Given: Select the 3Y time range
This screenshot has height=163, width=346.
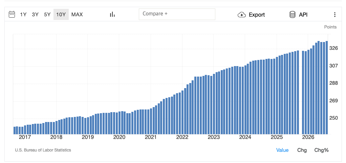Looking at the screenshot, I should click(x=35, y=15).
